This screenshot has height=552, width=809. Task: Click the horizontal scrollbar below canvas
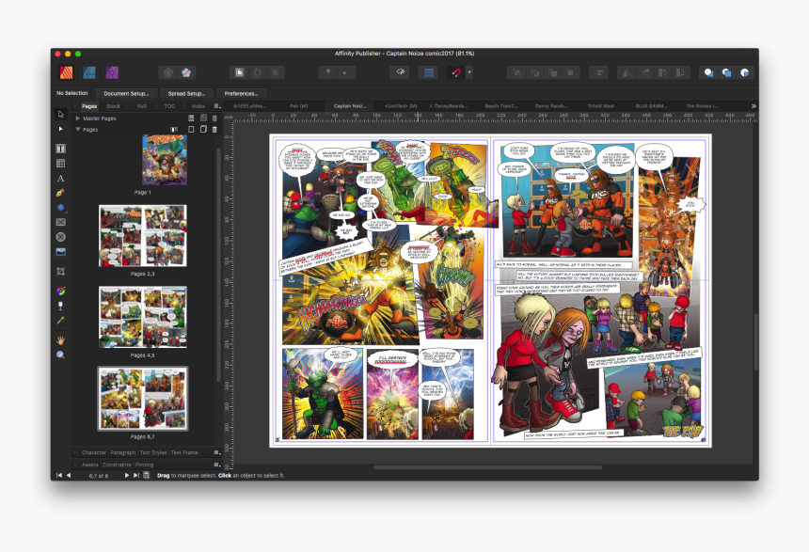[487, 467]
